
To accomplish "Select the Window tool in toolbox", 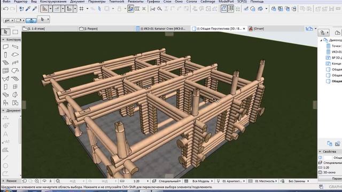I will tap(15, 87).
